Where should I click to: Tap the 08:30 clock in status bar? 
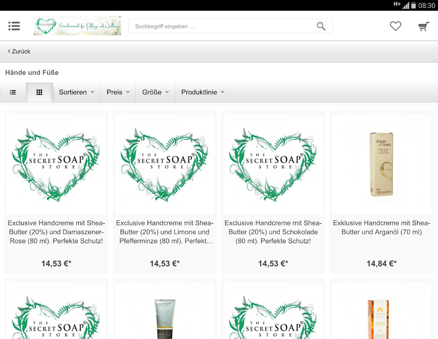coord(427,6)
